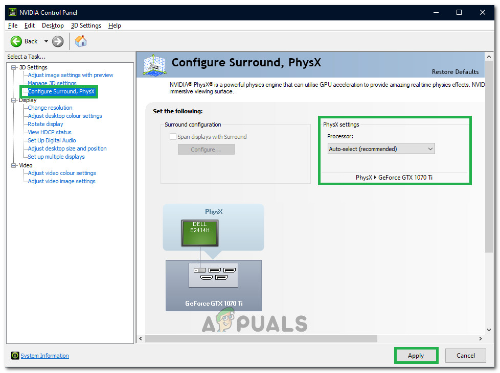This screenshot has height=373, width=500.
Task: Click the vertical scrollbar thumb
Action: point(489,157)
